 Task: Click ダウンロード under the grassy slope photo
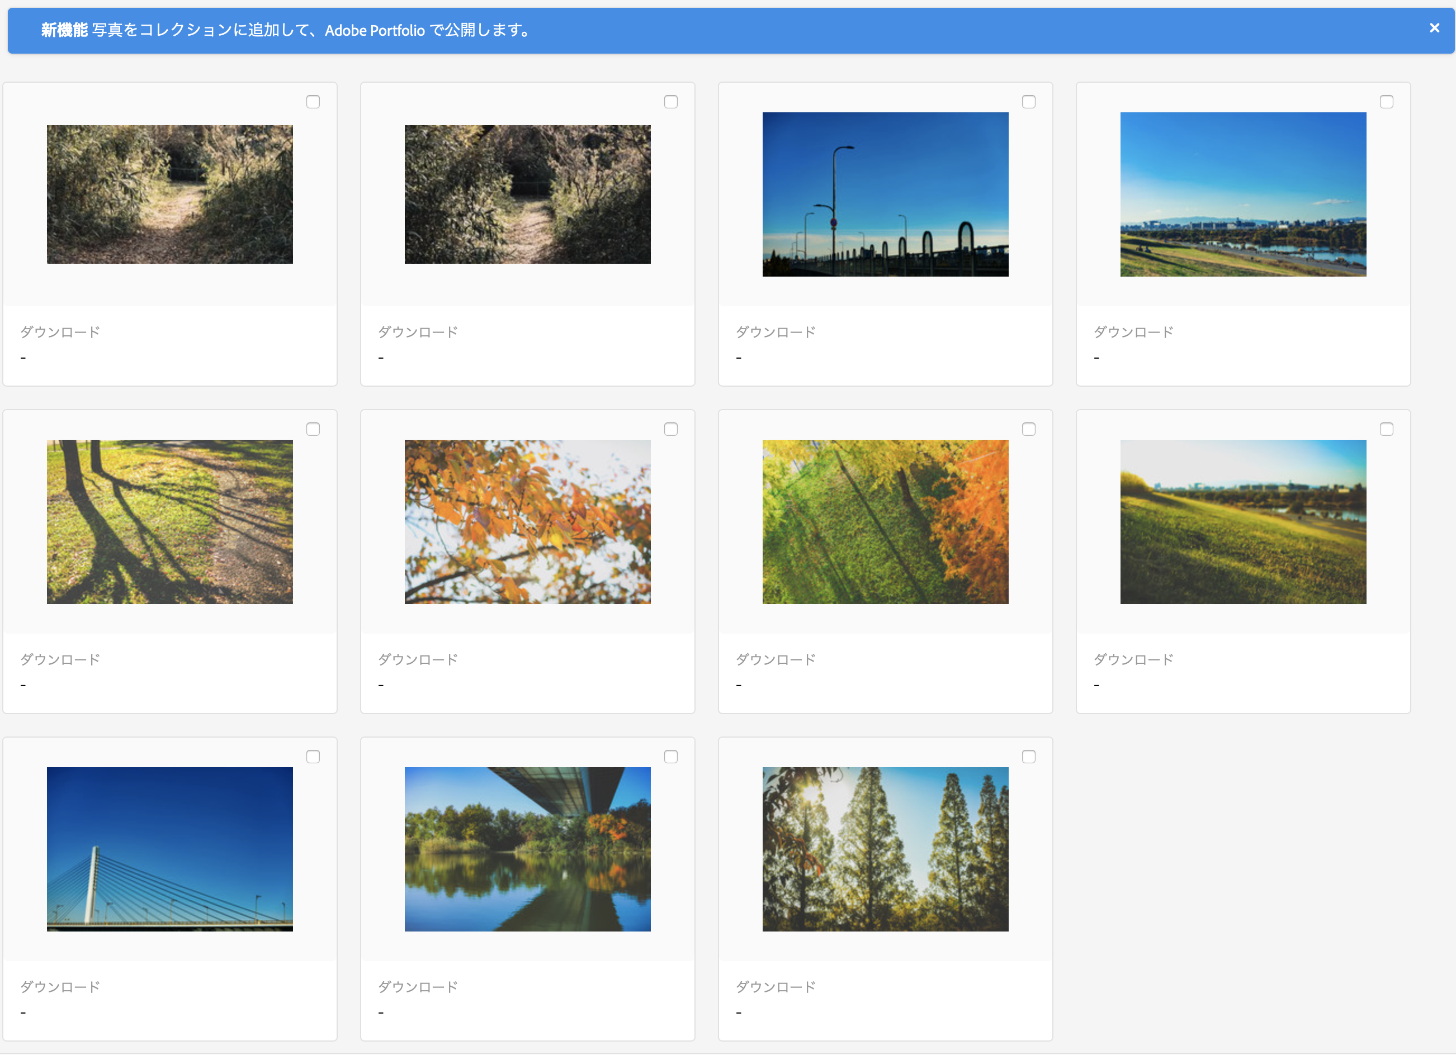(x=1134, y=659)
